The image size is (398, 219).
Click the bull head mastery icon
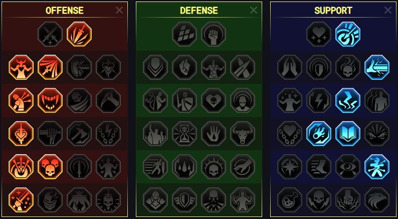coord(243,134)
